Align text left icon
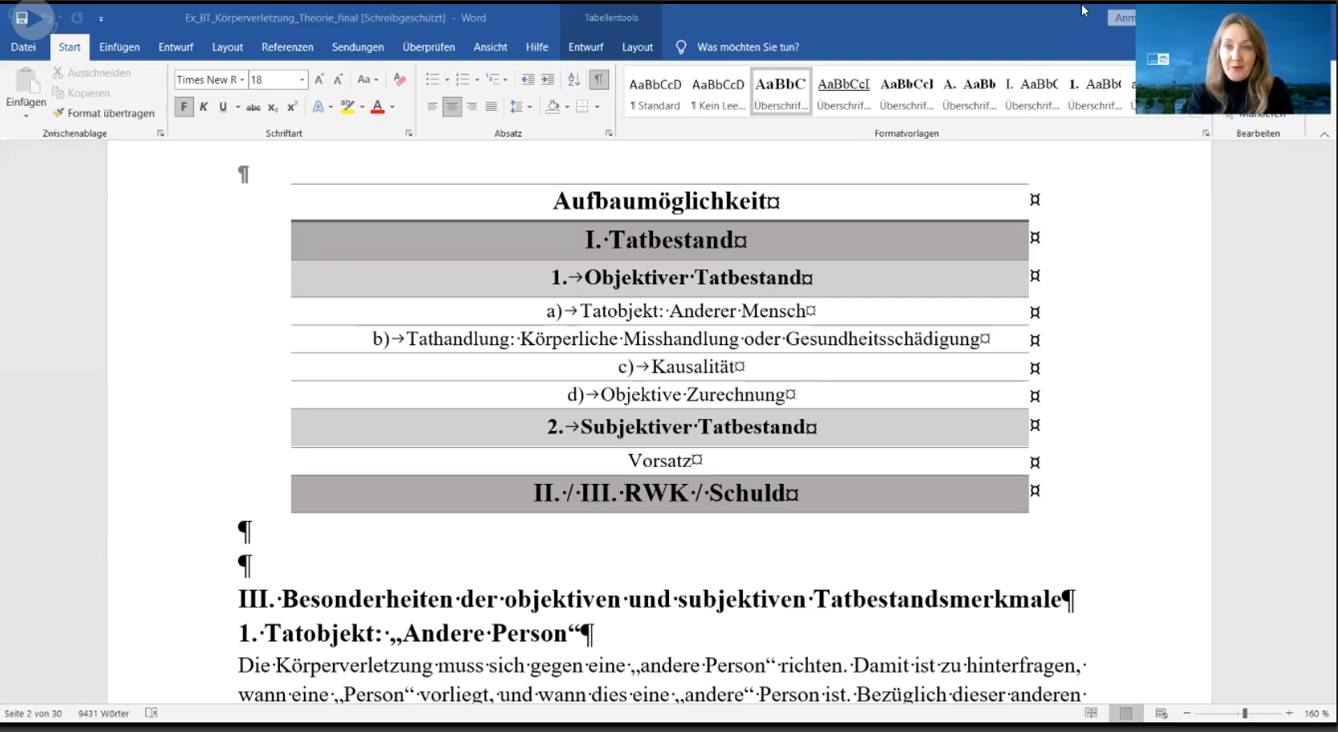 click(432, 107)
